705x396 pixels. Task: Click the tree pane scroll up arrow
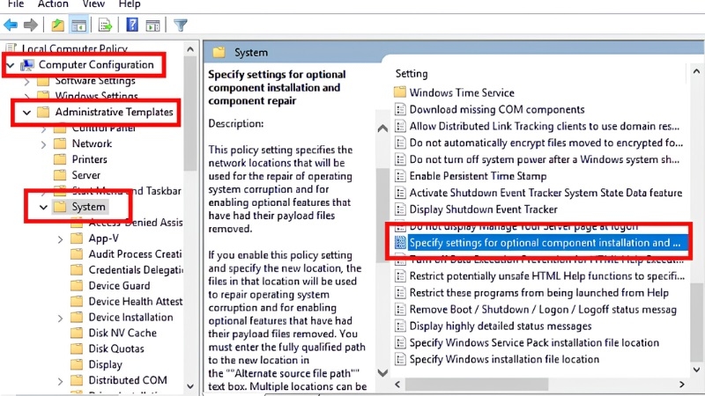point(190,49)
